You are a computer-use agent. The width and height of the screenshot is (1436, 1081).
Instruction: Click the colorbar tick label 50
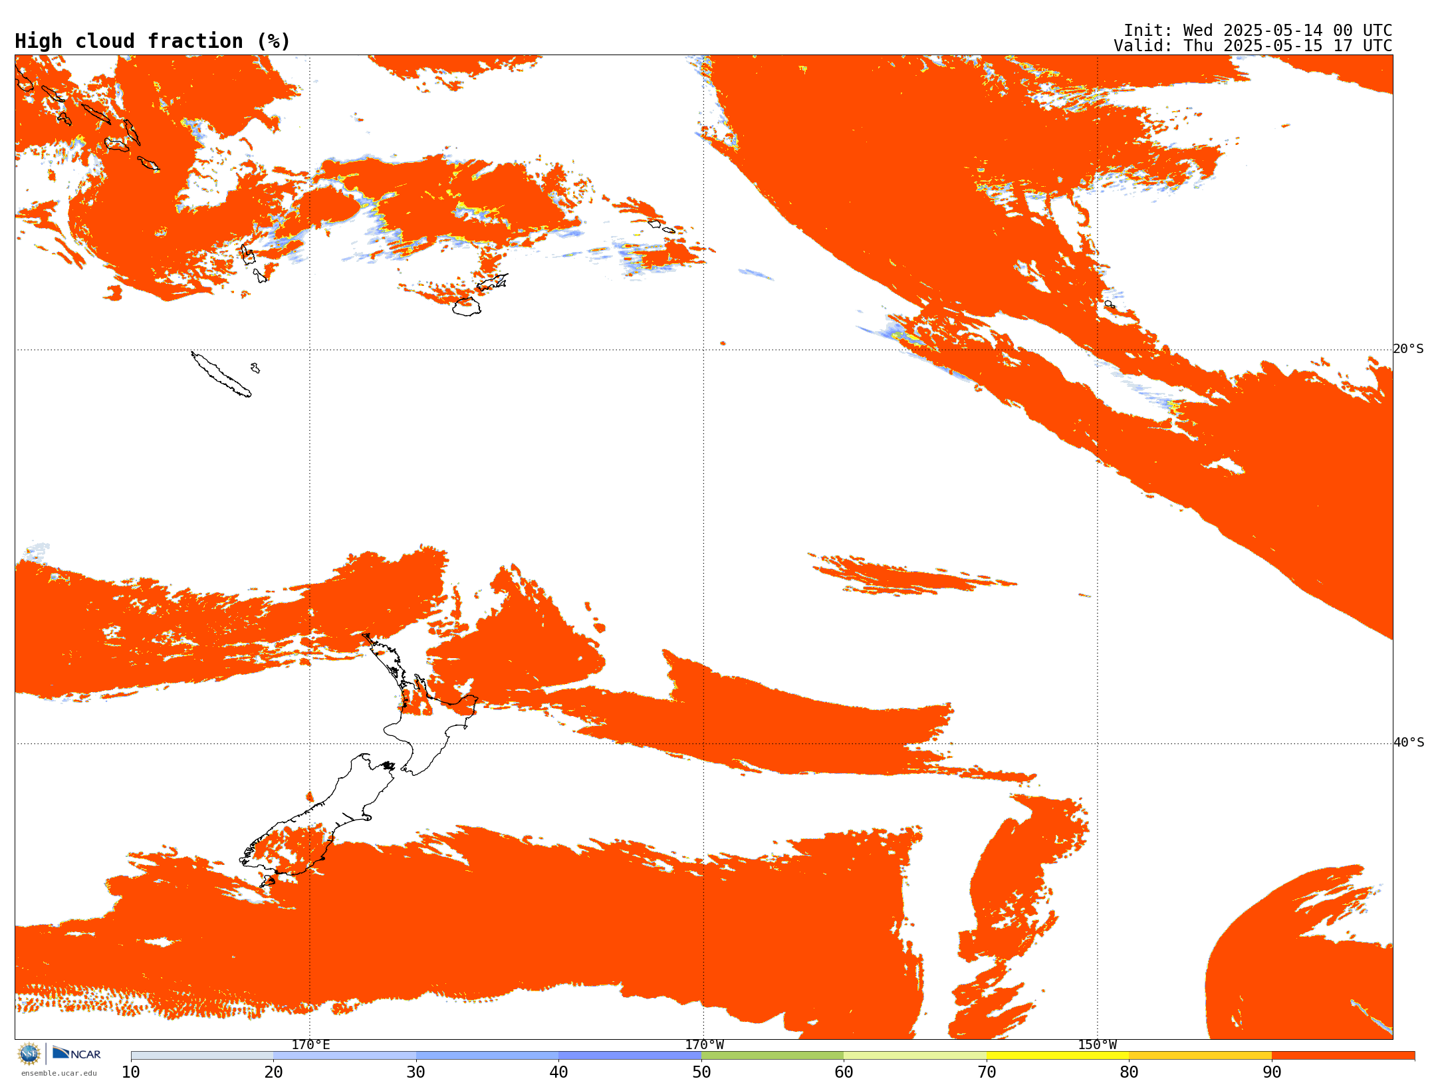[x=701, y=1072]
